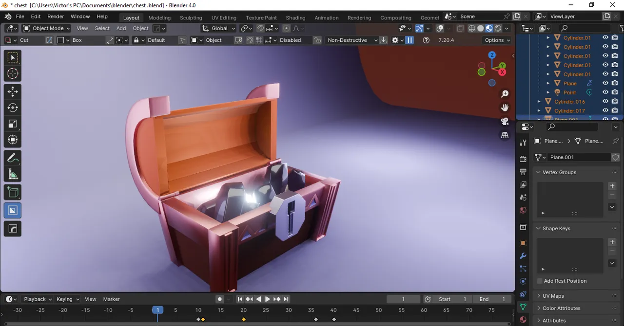Add a new vertex group with plus
Screen dimensions: 624x326
click(612, 186)
